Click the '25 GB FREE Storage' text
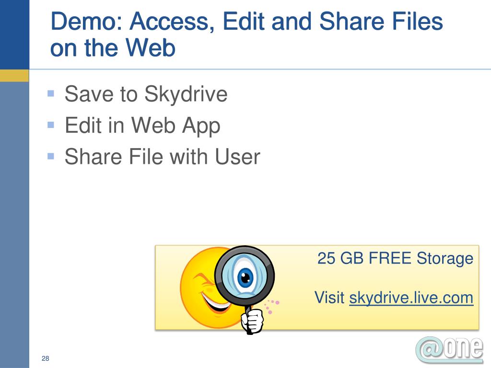 tap(395, 259)
